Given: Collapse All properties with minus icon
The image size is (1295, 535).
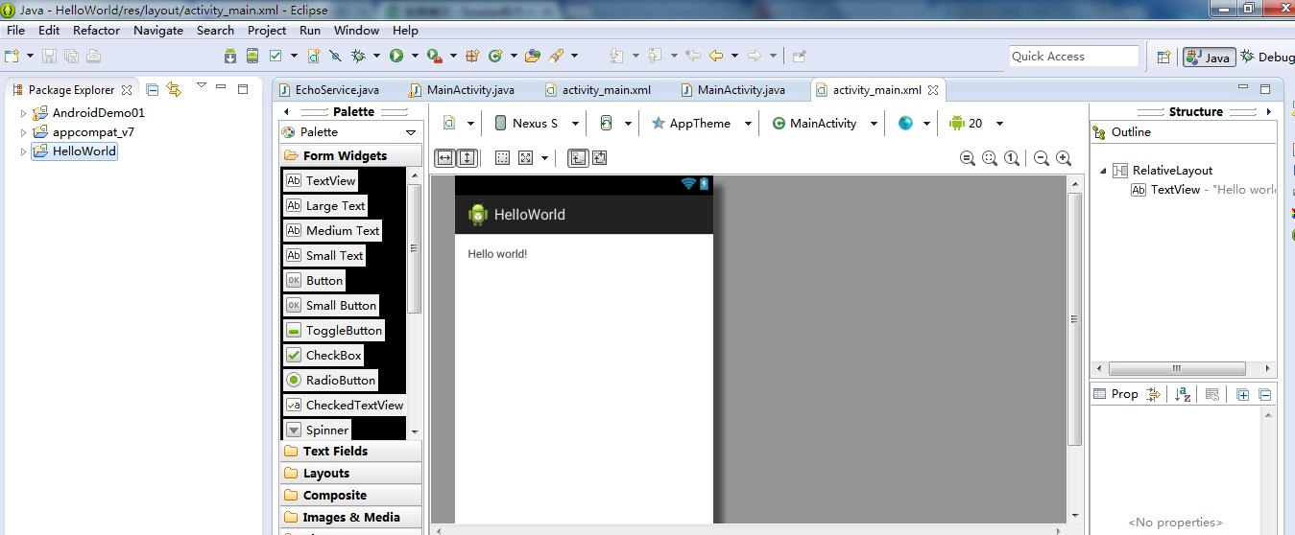Looking at the screenshot, I should click(x=1265, y=394).
